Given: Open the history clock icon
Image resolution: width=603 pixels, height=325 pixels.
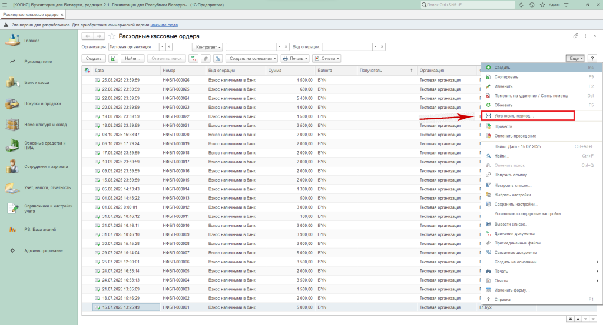Looking at the screenshot, I should [x=532, y=5].
